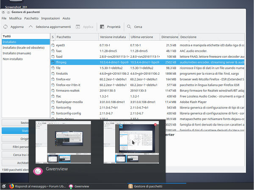Click the findutils package name
254x190 pixels.
(x=62, y=73)
